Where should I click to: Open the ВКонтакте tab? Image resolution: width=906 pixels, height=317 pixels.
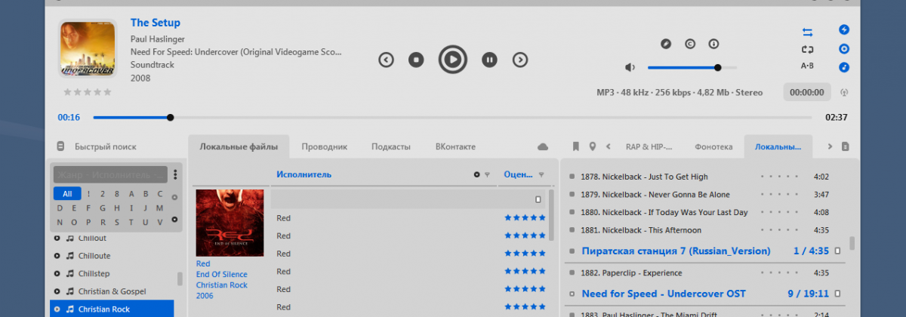[x=455, y=146]
